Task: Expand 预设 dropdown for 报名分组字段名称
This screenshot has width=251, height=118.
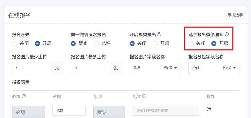Action: [229, 68]
